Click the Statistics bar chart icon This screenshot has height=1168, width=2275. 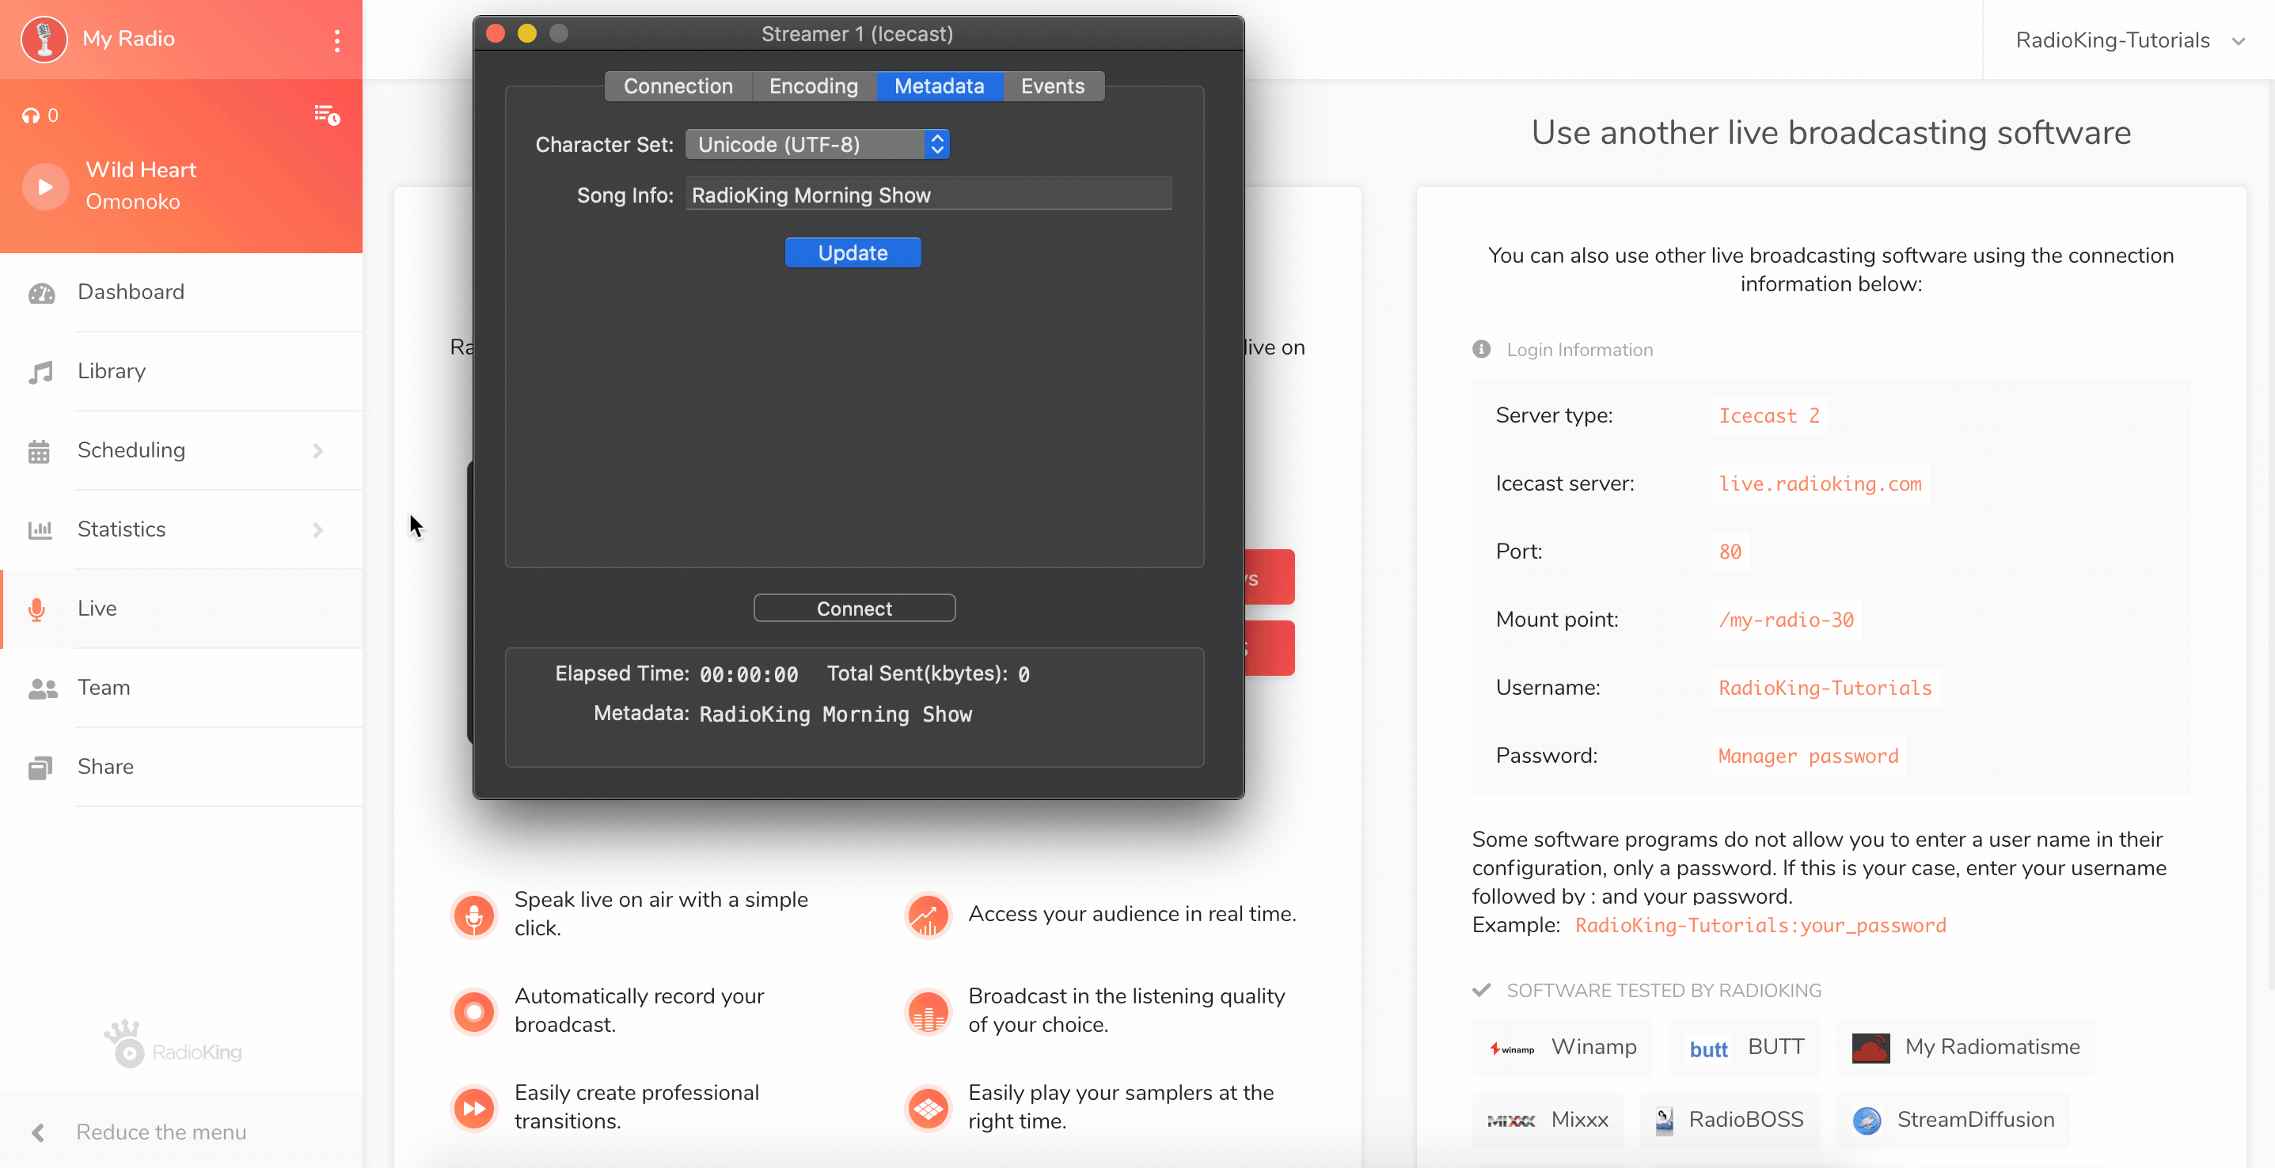(x=40, y=529)
